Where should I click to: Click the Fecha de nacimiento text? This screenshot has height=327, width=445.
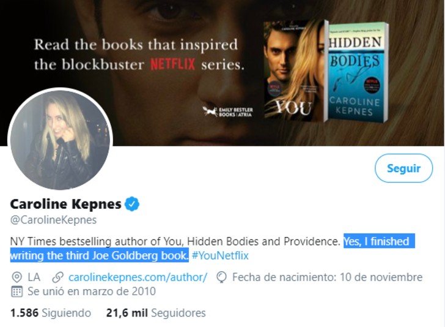(x=327, y=277)
